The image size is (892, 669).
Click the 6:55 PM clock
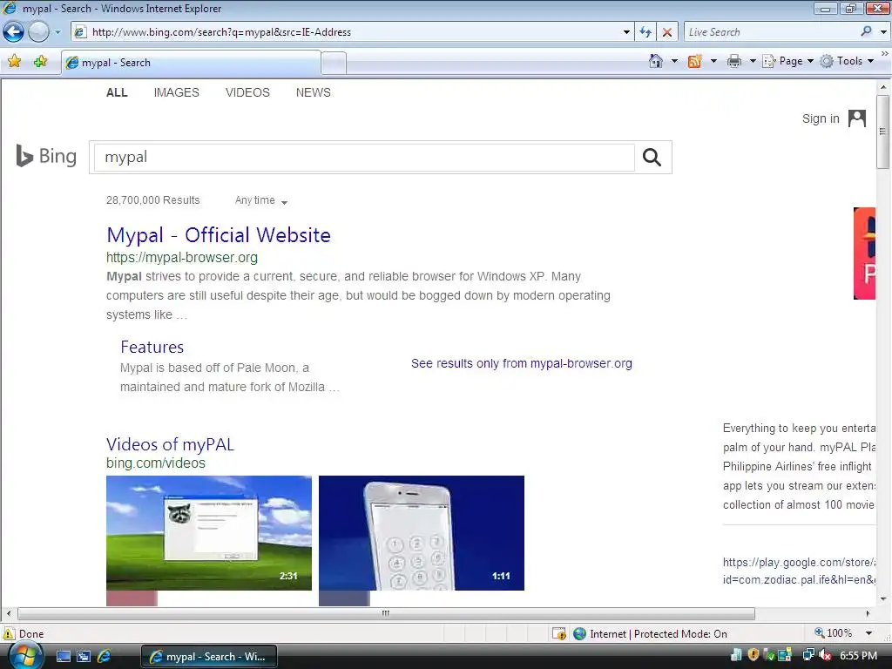[859, 656]
